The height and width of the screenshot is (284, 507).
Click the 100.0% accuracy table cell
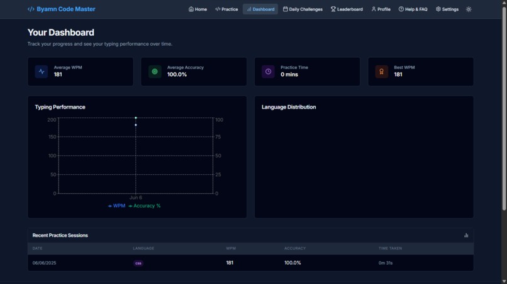[292, 263]
